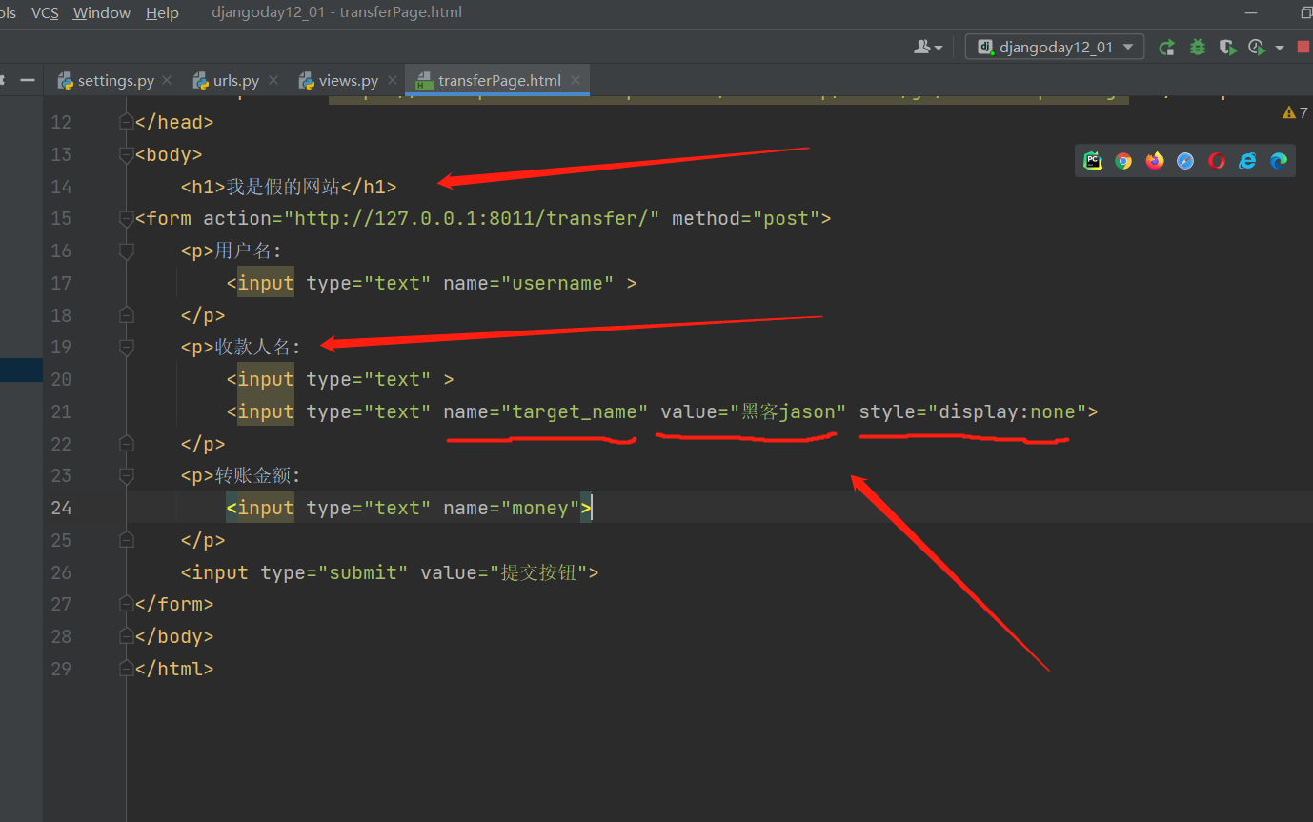Click the fold end marker on line 27
This screenshot has height=822, width=1313.
126,604
